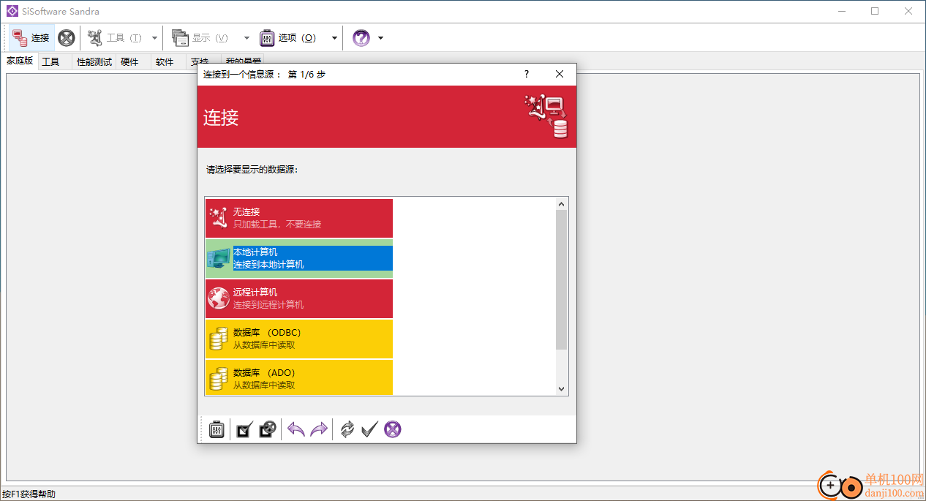The height and width of the screenshot is (501, 926).
Task: Select the 无连接 data source
Action: click(x=299, y=218)
